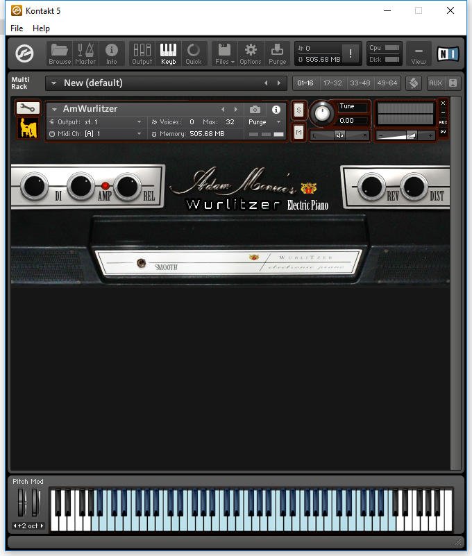Shift keyboard octave up with right arrow
This screenshot has width=472, height=556.
[42, 526]
